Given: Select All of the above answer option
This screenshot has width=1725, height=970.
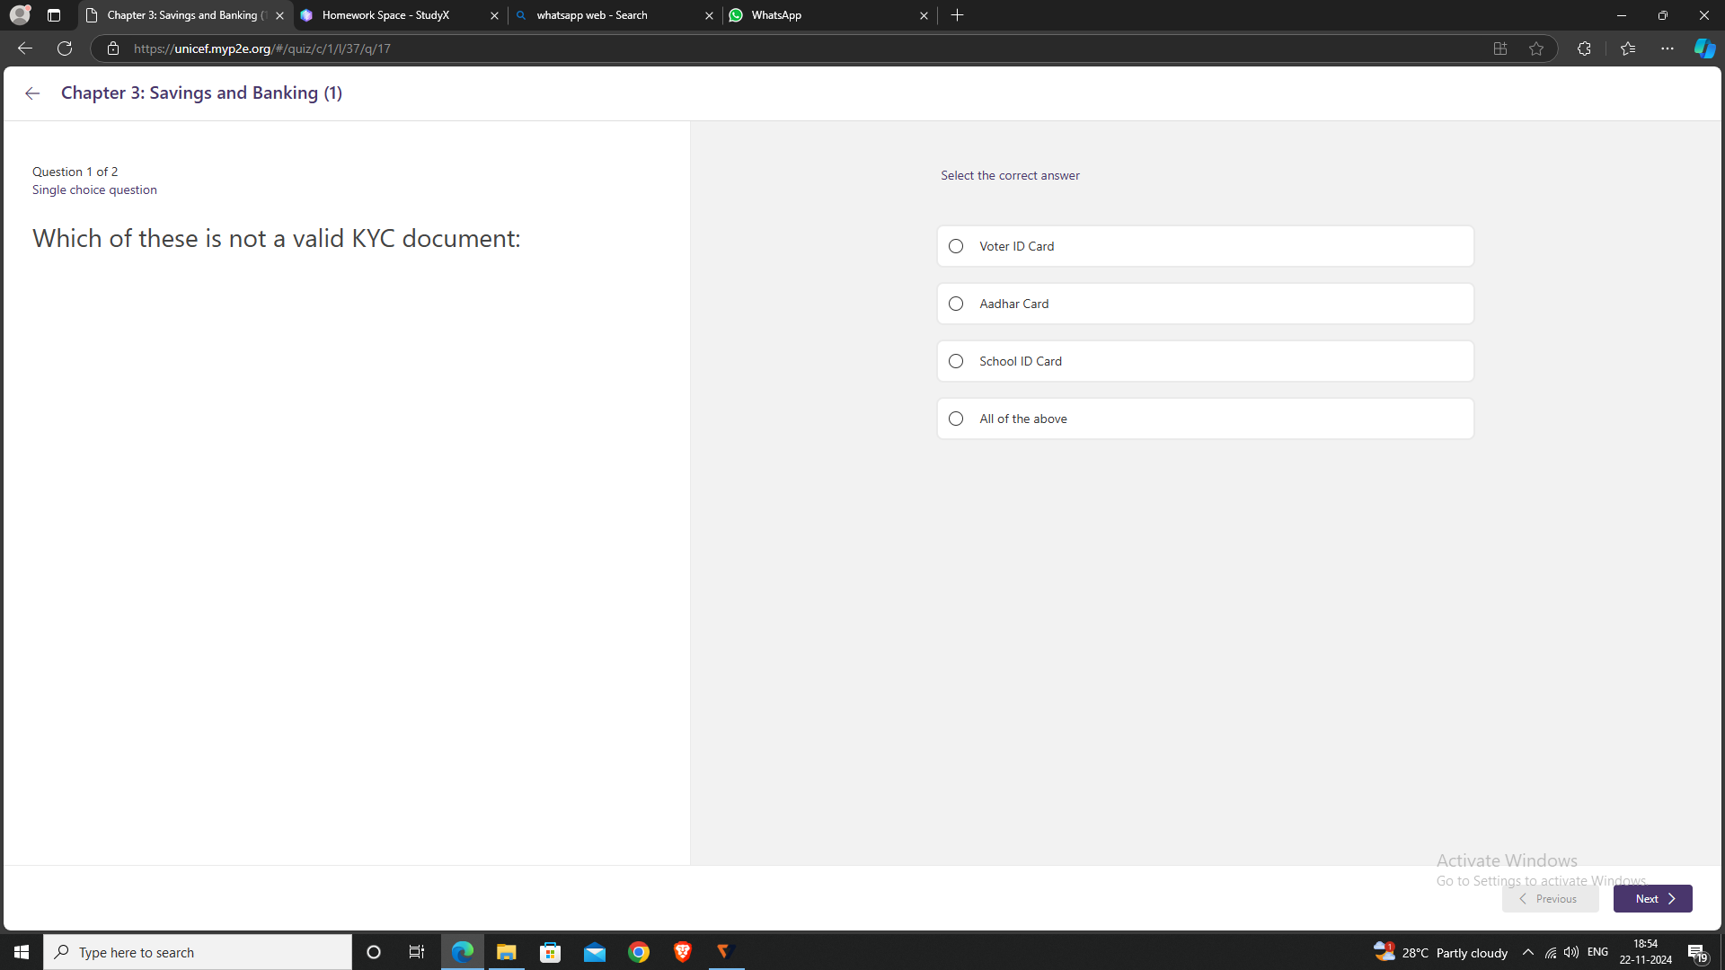Looking at the screenshot, I should tap(956, 418).
